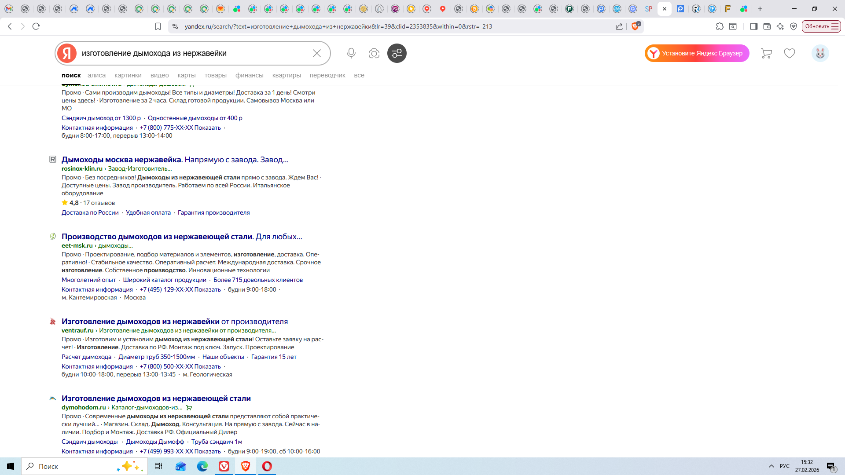The image size is (845, 475).
Task: Bookmark this page icon in toolbar
Action: [x=158, y=26]
